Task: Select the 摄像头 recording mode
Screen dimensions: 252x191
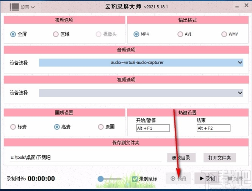Action: [x=106, y=34]
